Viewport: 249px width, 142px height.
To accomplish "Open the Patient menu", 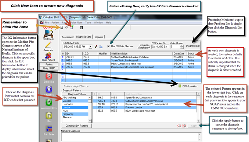I will [55, 23].
